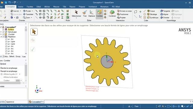Toggle the Courbes checkbox
This screenshot has height=109, width=193.
click(3, 34)
